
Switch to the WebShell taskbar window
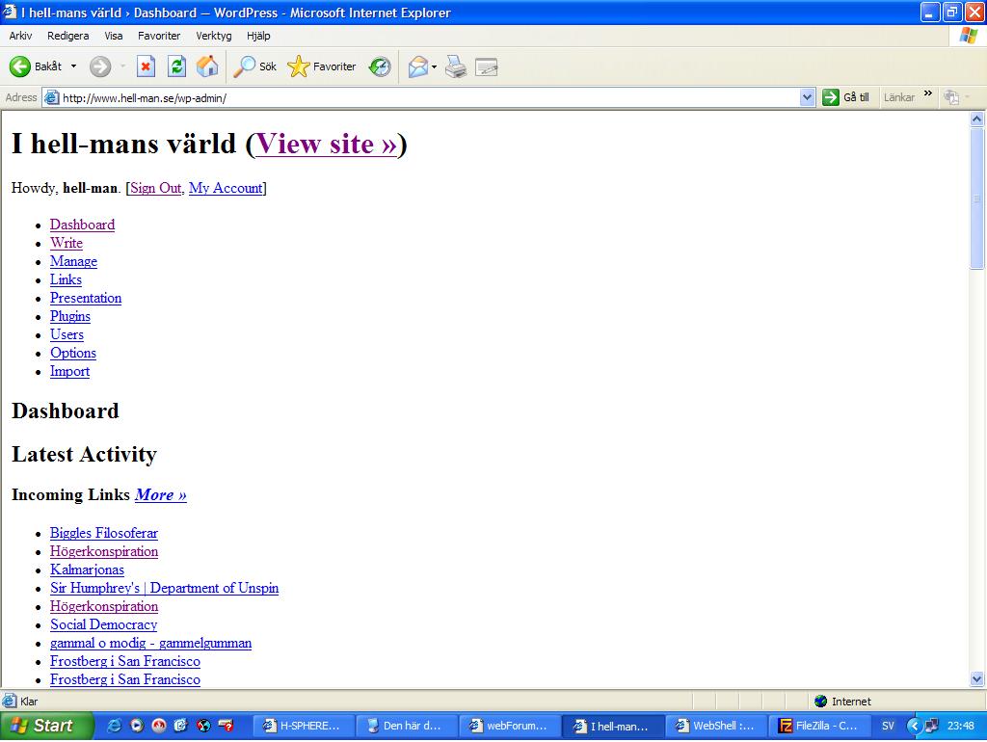pos(716,726)
